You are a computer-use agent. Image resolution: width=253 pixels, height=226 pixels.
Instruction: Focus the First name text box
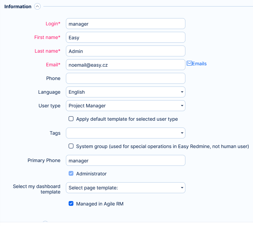pos(125,37)
